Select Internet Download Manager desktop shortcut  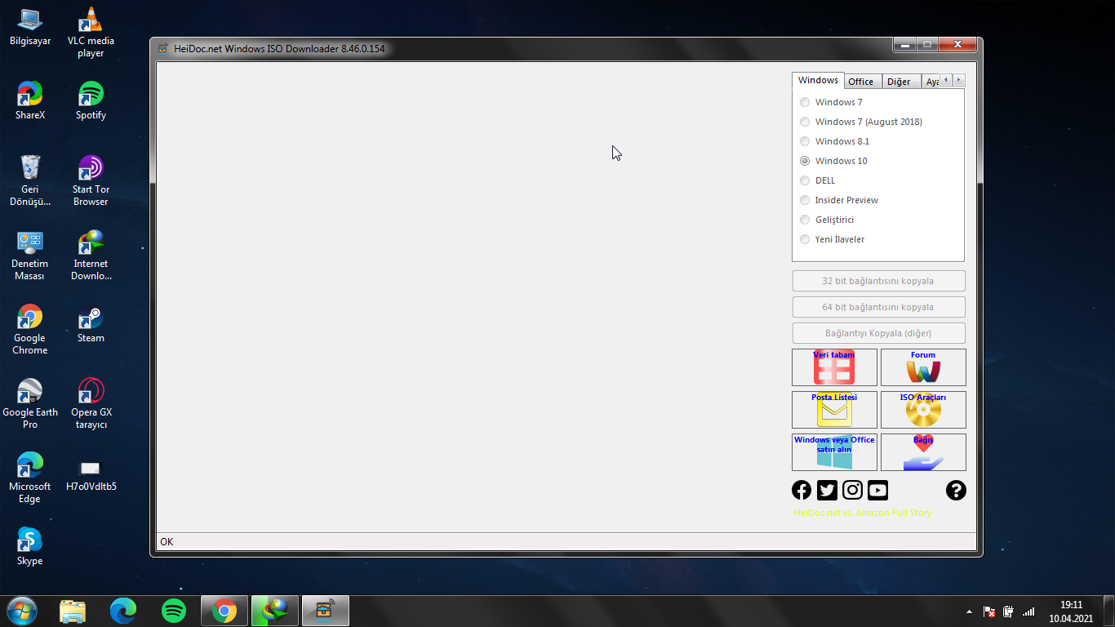pyautogui.click(x=91, y=256)
